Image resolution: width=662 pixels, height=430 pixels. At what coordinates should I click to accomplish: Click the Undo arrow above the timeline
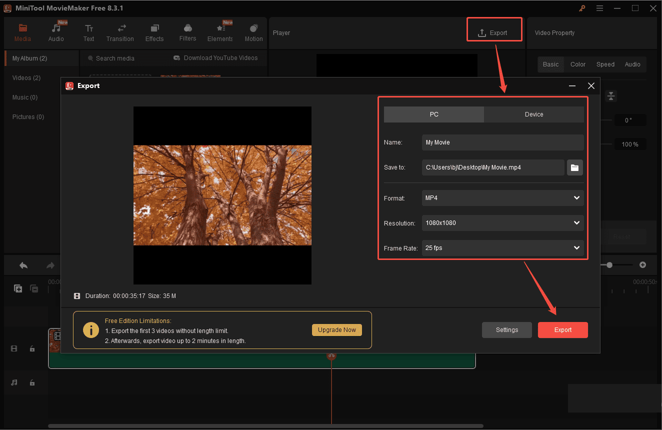click(x=23, y=264)
